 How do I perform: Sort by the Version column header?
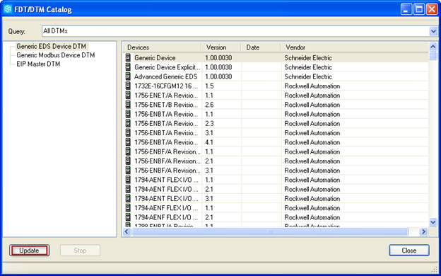[221, 47]
